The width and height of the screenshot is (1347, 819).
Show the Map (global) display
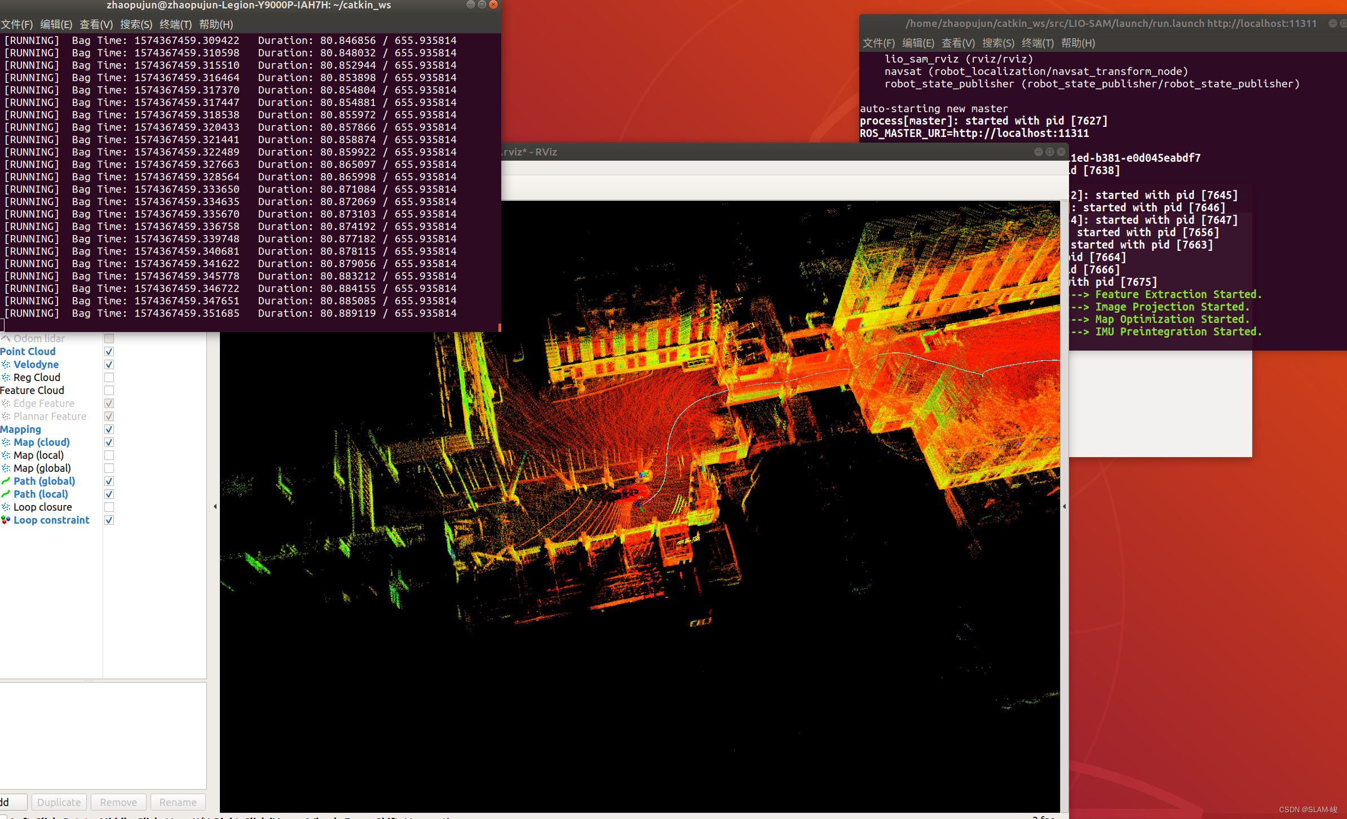point(109,468)
